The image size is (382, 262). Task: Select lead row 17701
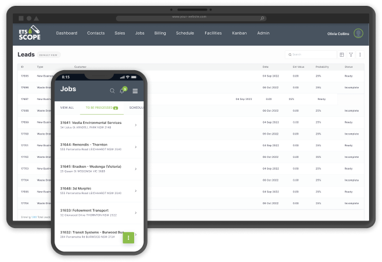tap(191, 145)
